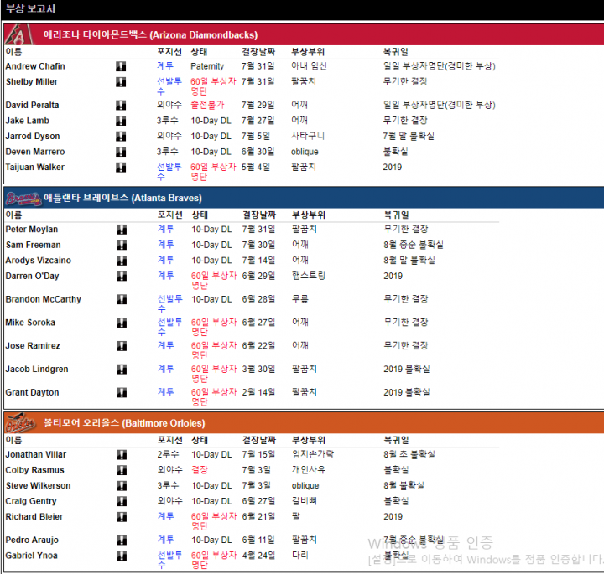Click Grant Dayton's name
The image size is (604, 574).
coord(32,392)
